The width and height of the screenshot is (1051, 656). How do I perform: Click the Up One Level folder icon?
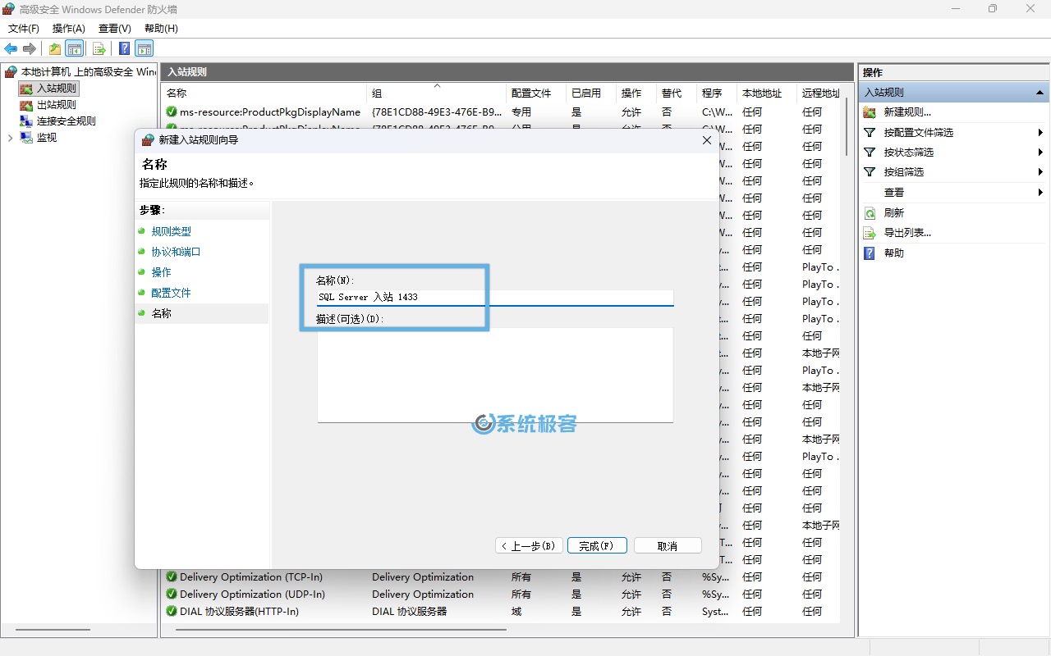[x=55, y=49]
